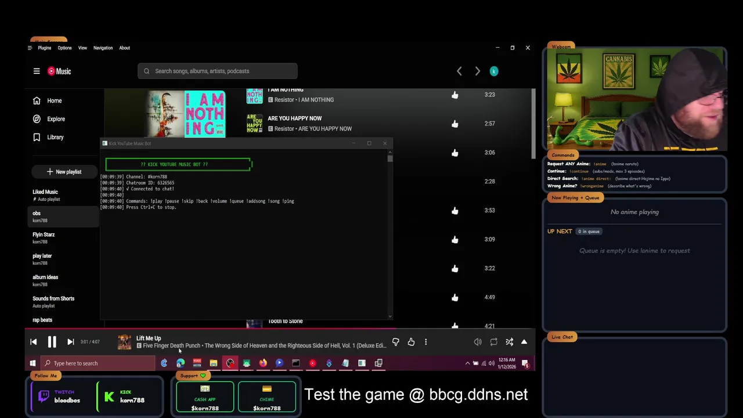Screen dimensions: 743x418
Task: Like the ARE YOU HAPPY NOW track
Action: 455,124
